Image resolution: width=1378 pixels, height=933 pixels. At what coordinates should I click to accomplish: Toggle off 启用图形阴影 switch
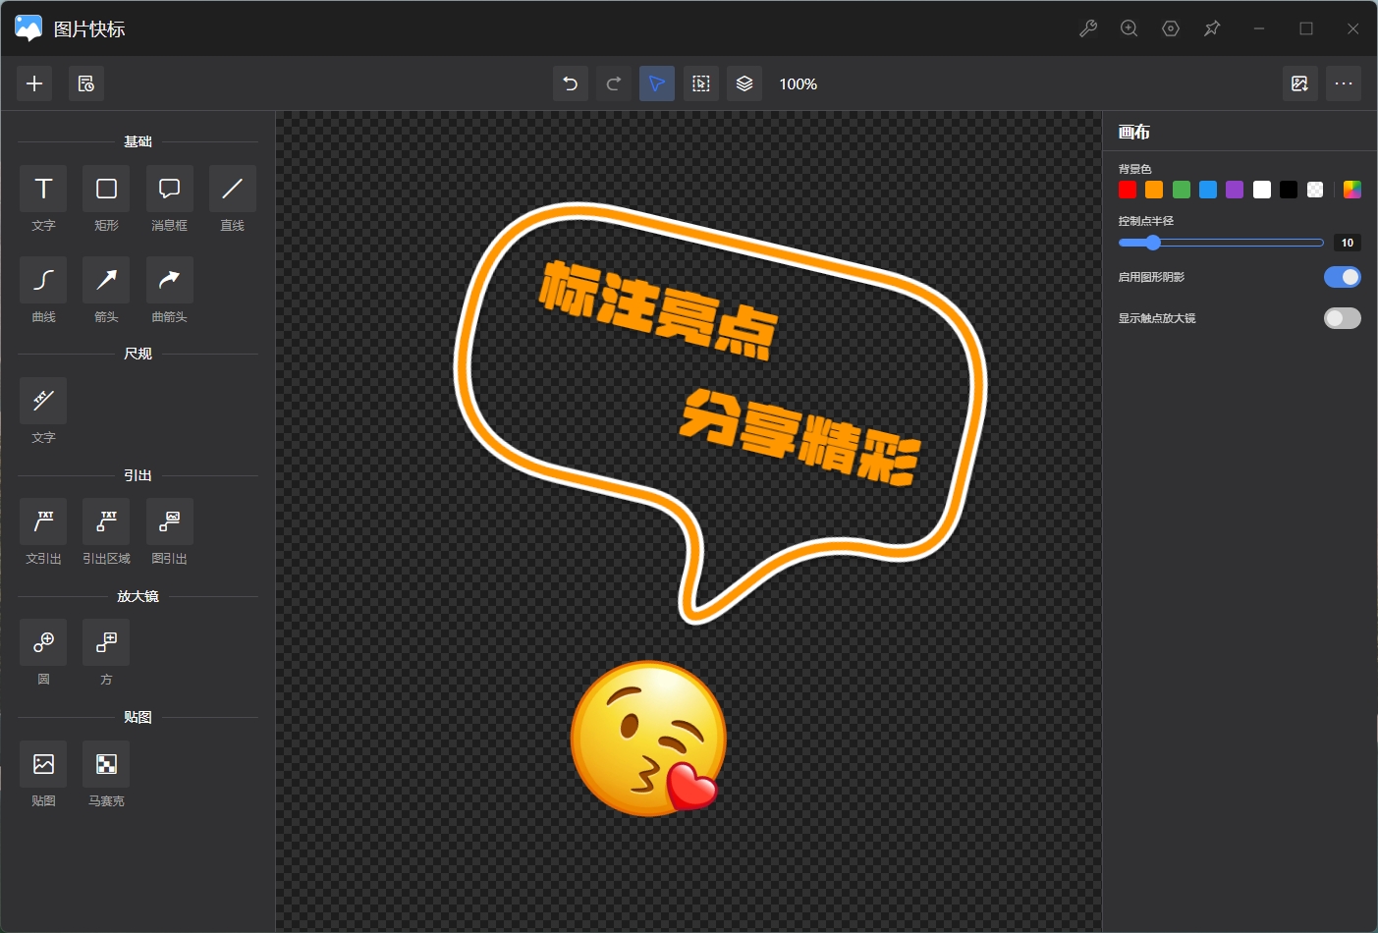pyautogui.click(x=1343, y=277)
